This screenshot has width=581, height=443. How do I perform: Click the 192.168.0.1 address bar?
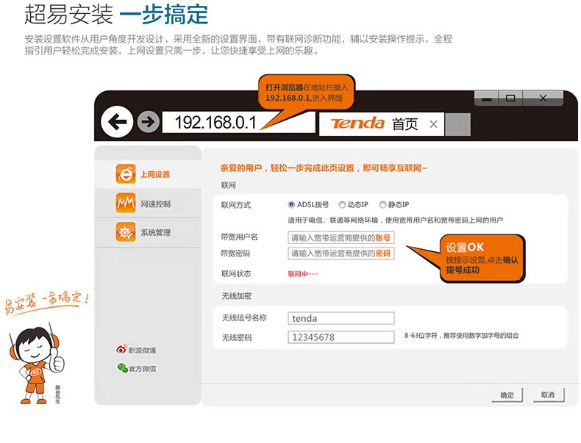[238, 123]
